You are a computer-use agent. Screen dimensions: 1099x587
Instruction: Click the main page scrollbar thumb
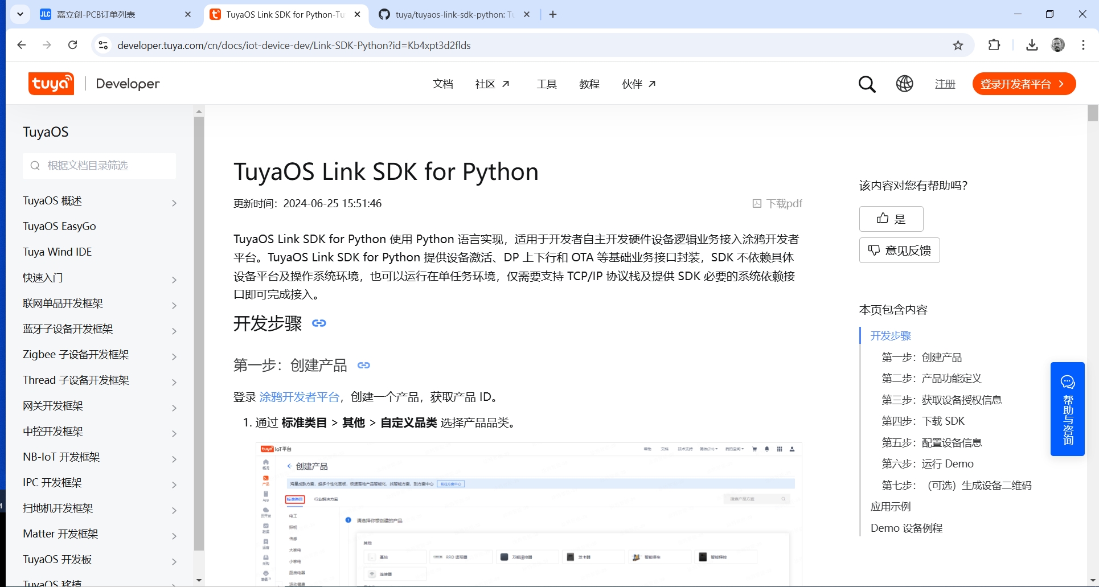[x=1093, y=113]
